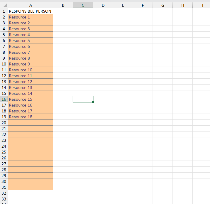Select column H header

point(183,5)
